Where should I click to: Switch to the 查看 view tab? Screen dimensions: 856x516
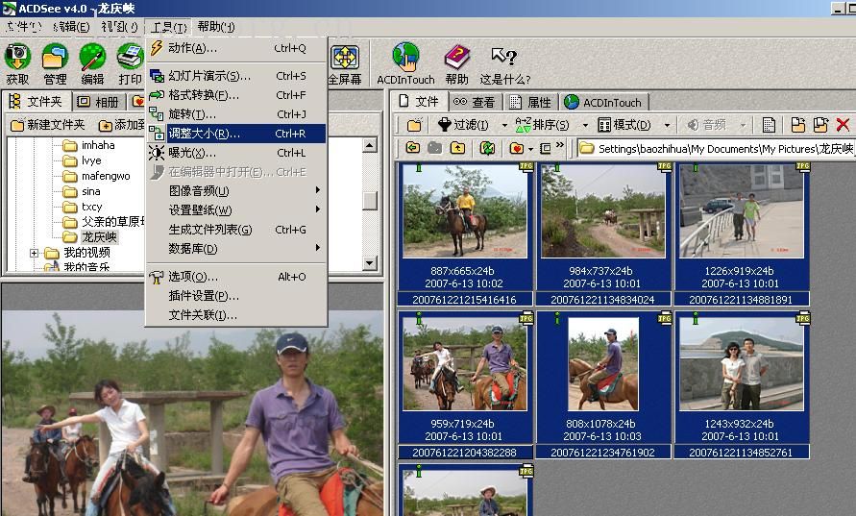[x=475, y=102]
